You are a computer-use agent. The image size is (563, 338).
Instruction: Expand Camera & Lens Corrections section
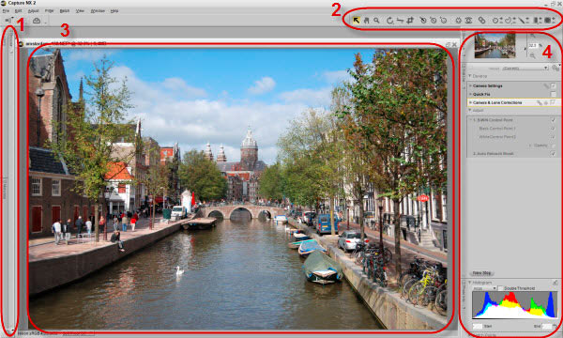(x=470, y=102)
